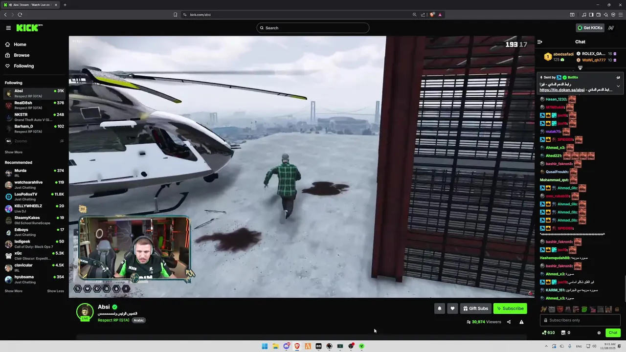Viewport: 626px width, 352px height.
Task: Click Brave Shields icon
Action: (x=432, y=15)
